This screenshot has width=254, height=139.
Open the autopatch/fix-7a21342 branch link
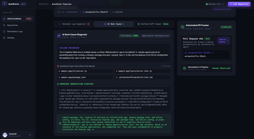click(x=199, y=53)
